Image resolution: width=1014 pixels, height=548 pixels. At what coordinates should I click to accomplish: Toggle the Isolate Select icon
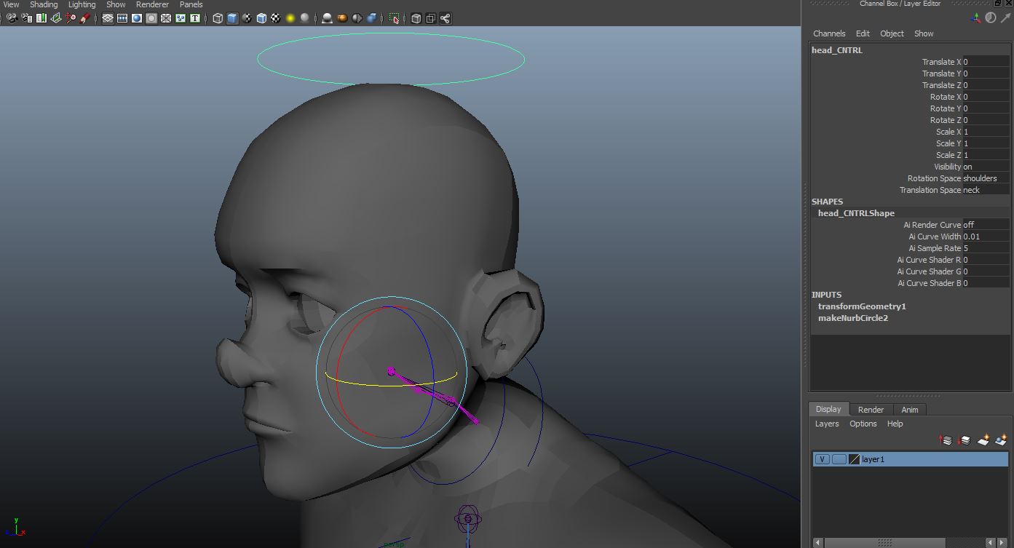tap(394, 18)
